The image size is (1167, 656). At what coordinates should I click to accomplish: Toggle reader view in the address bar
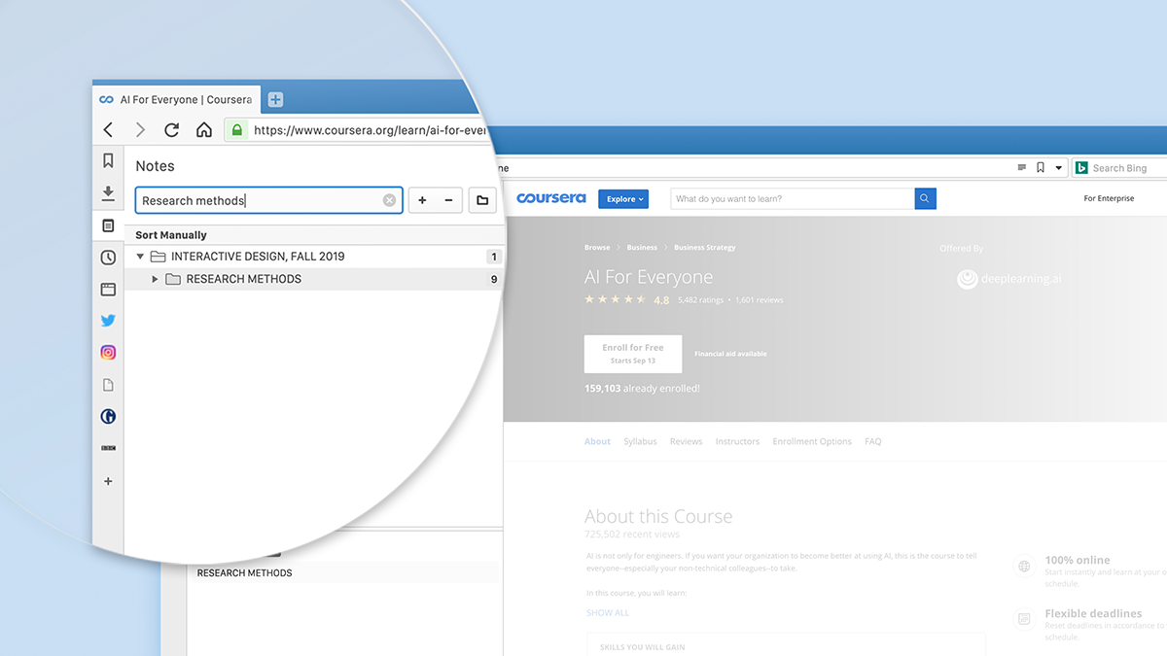tap(1021, 167)
